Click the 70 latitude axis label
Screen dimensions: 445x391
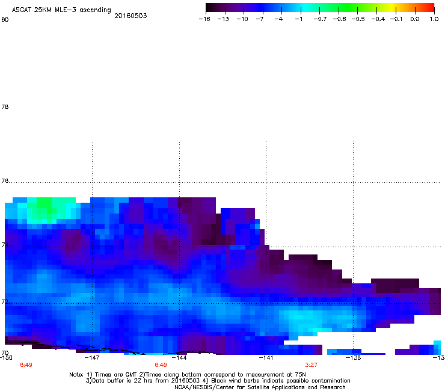(5, 353)
